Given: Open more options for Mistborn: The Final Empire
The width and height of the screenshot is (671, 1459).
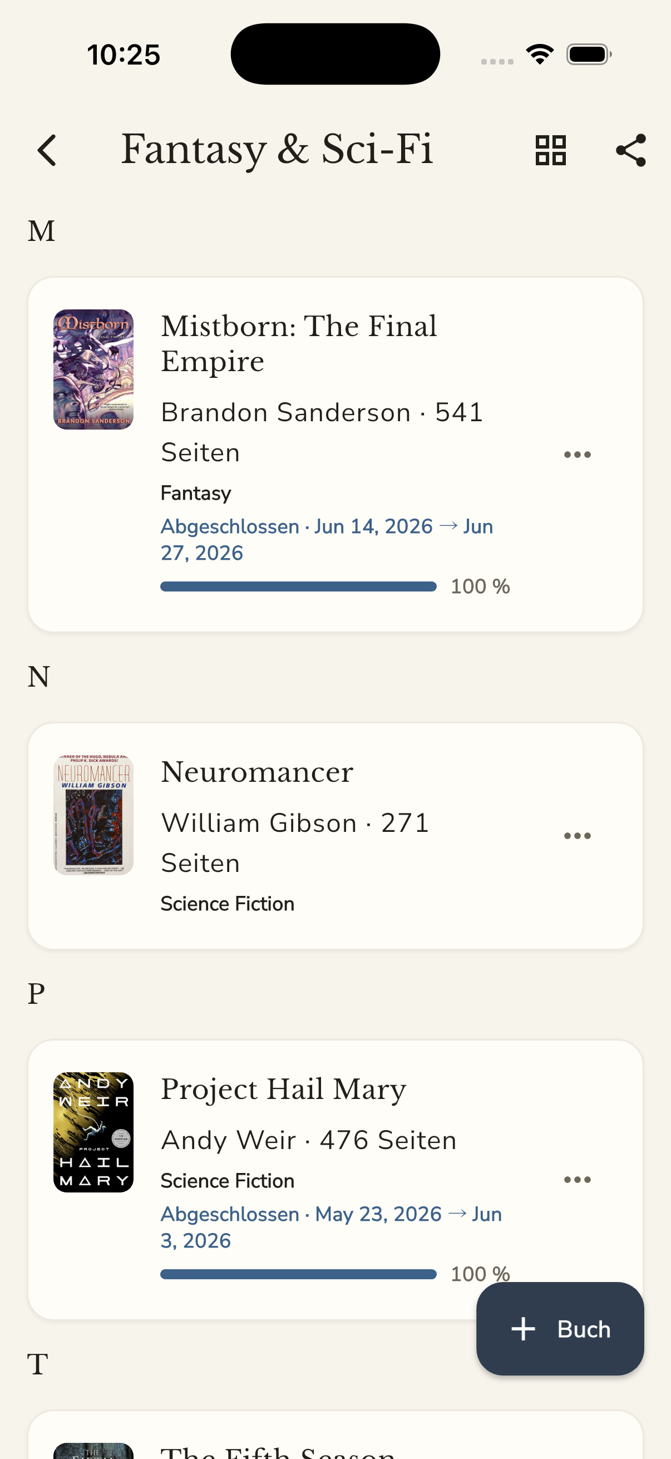Looking at the screenshot, I should [577, 454].
